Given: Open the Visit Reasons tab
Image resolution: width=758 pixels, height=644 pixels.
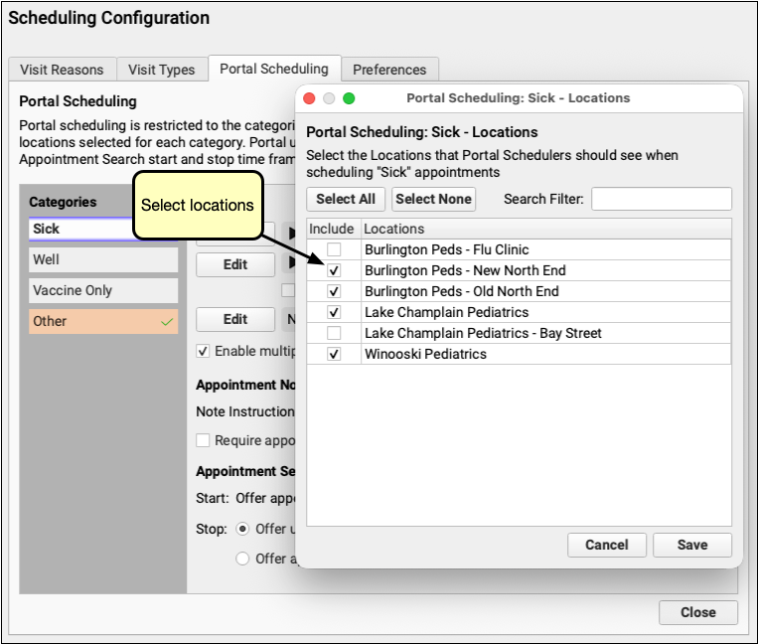Looking at the screenshot, I should [x=62, y=70].
